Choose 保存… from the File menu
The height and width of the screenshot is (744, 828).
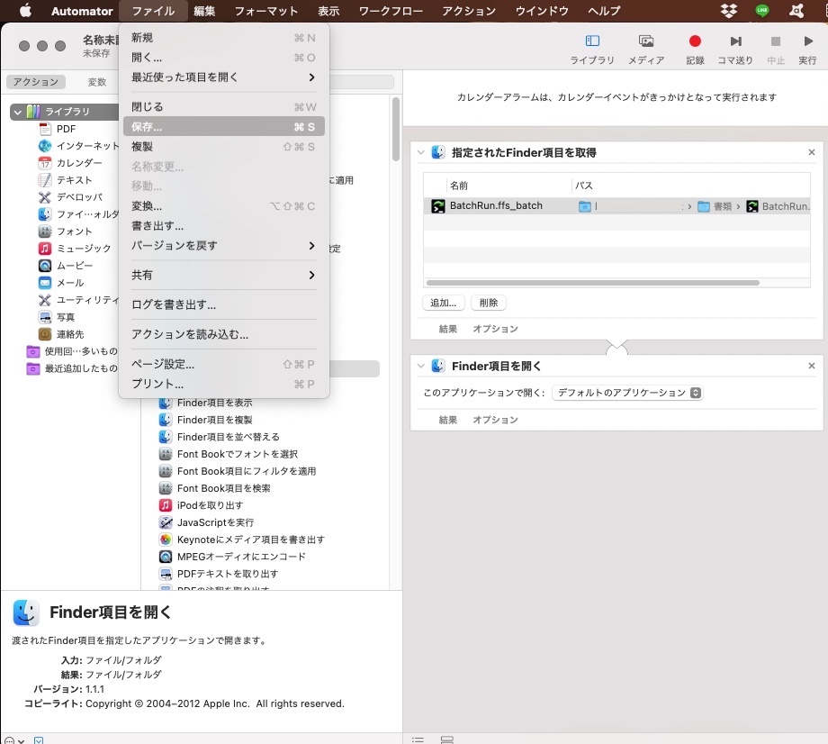[223, 126]
